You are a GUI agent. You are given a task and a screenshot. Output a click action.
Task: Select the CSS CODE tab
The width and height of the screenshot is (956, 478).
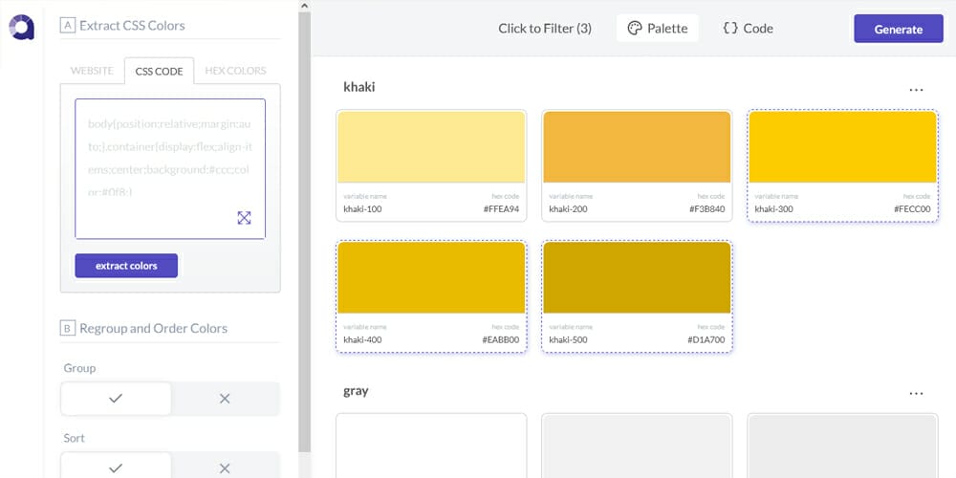pos(159,71)
